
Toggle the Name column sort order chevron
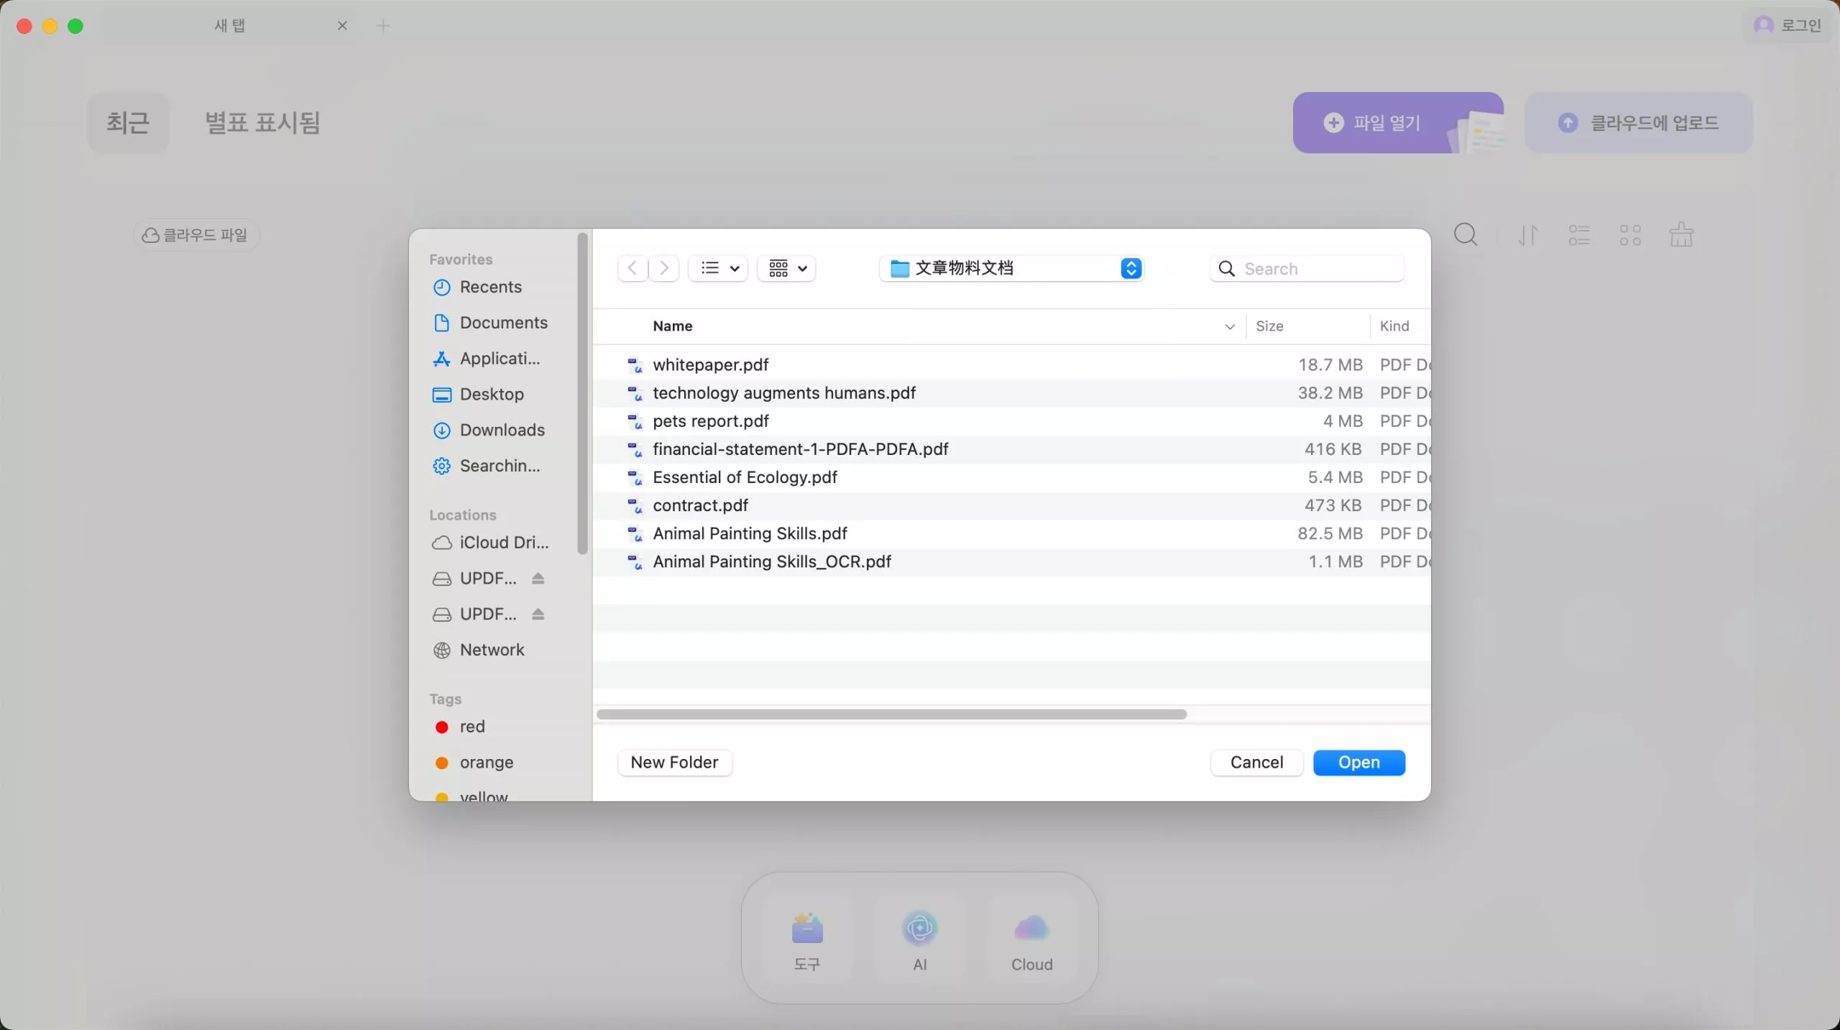pos(1230,326)
